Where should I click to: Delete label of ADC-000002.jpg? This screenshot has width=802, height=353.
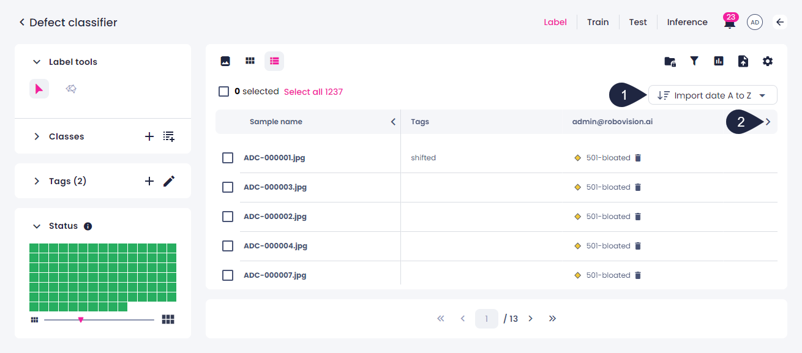(x=638, y=217)
